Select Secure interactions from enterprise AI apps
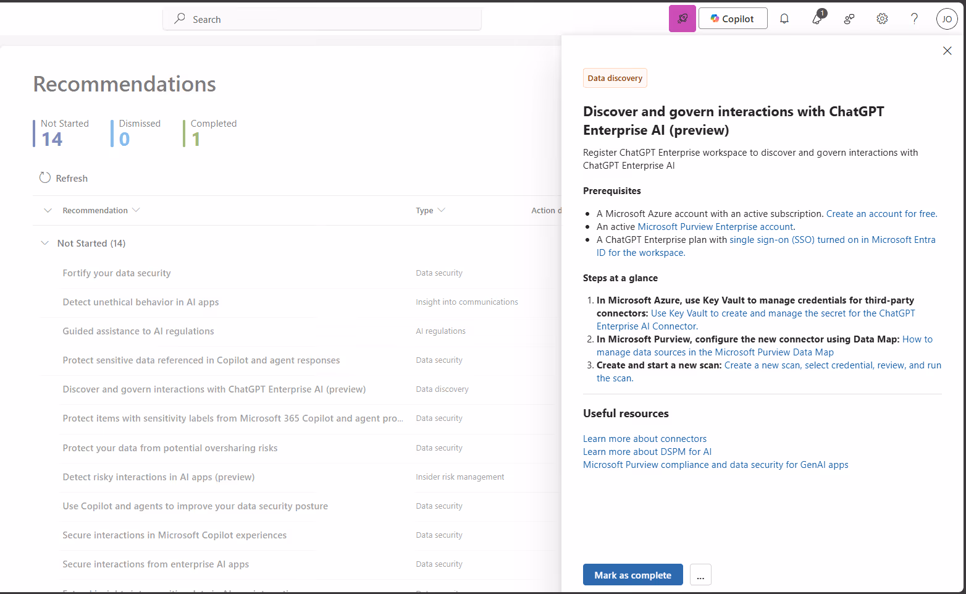This screenshot has height=594, width=966. [156, 564]
